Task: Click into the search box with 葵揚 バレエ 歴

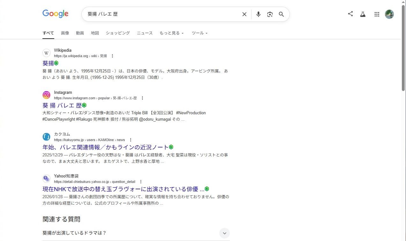Action: tap(163, 14)
